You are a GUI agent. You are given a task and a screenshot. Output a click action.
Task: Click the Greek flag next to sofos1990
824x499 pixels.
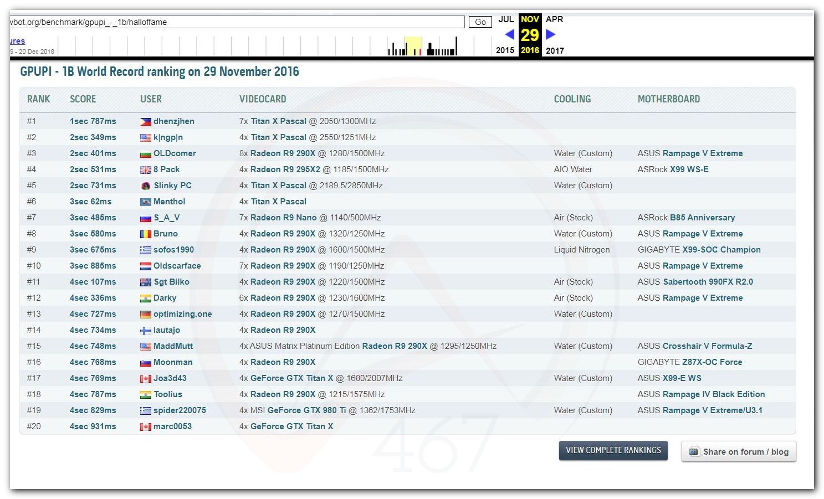(145, 250)
